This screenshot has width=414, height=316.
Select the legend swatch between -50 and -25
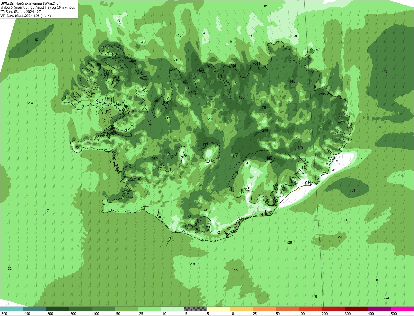pyautogui.click(x=126, y=309)
